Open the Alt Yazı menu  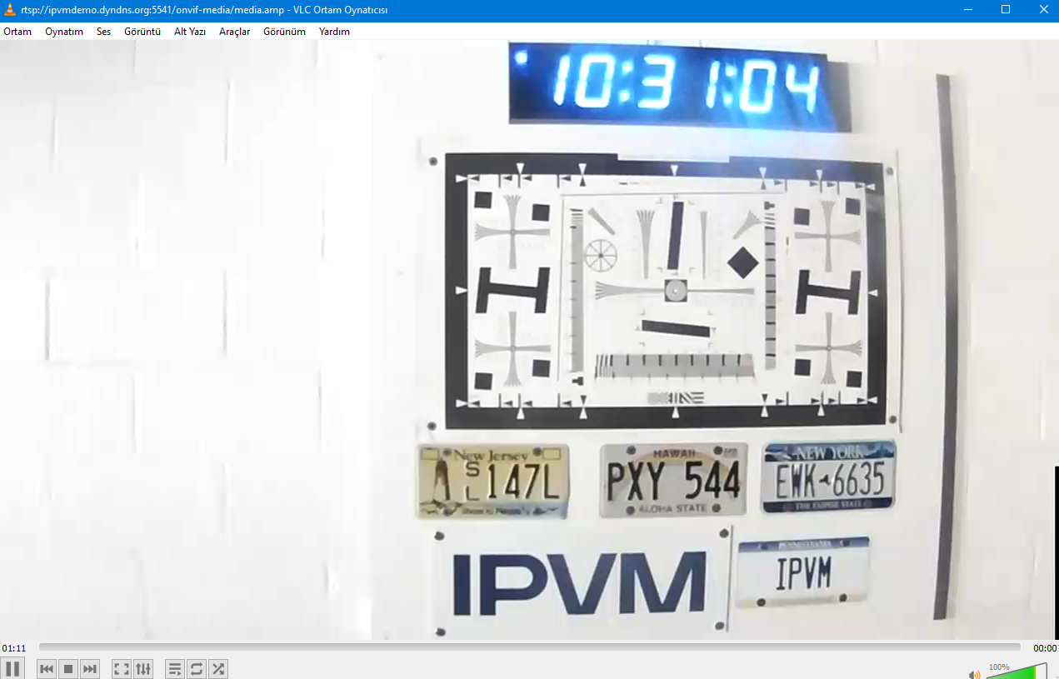tap(190, 32)
